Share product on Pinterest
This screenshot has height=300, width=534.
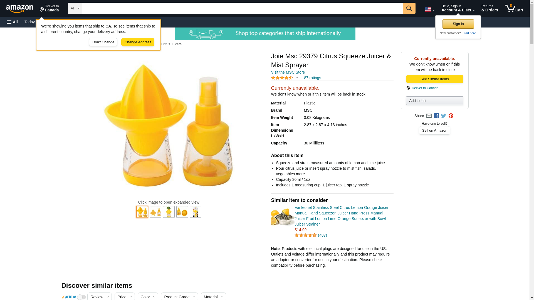click(x=451, y=116)
